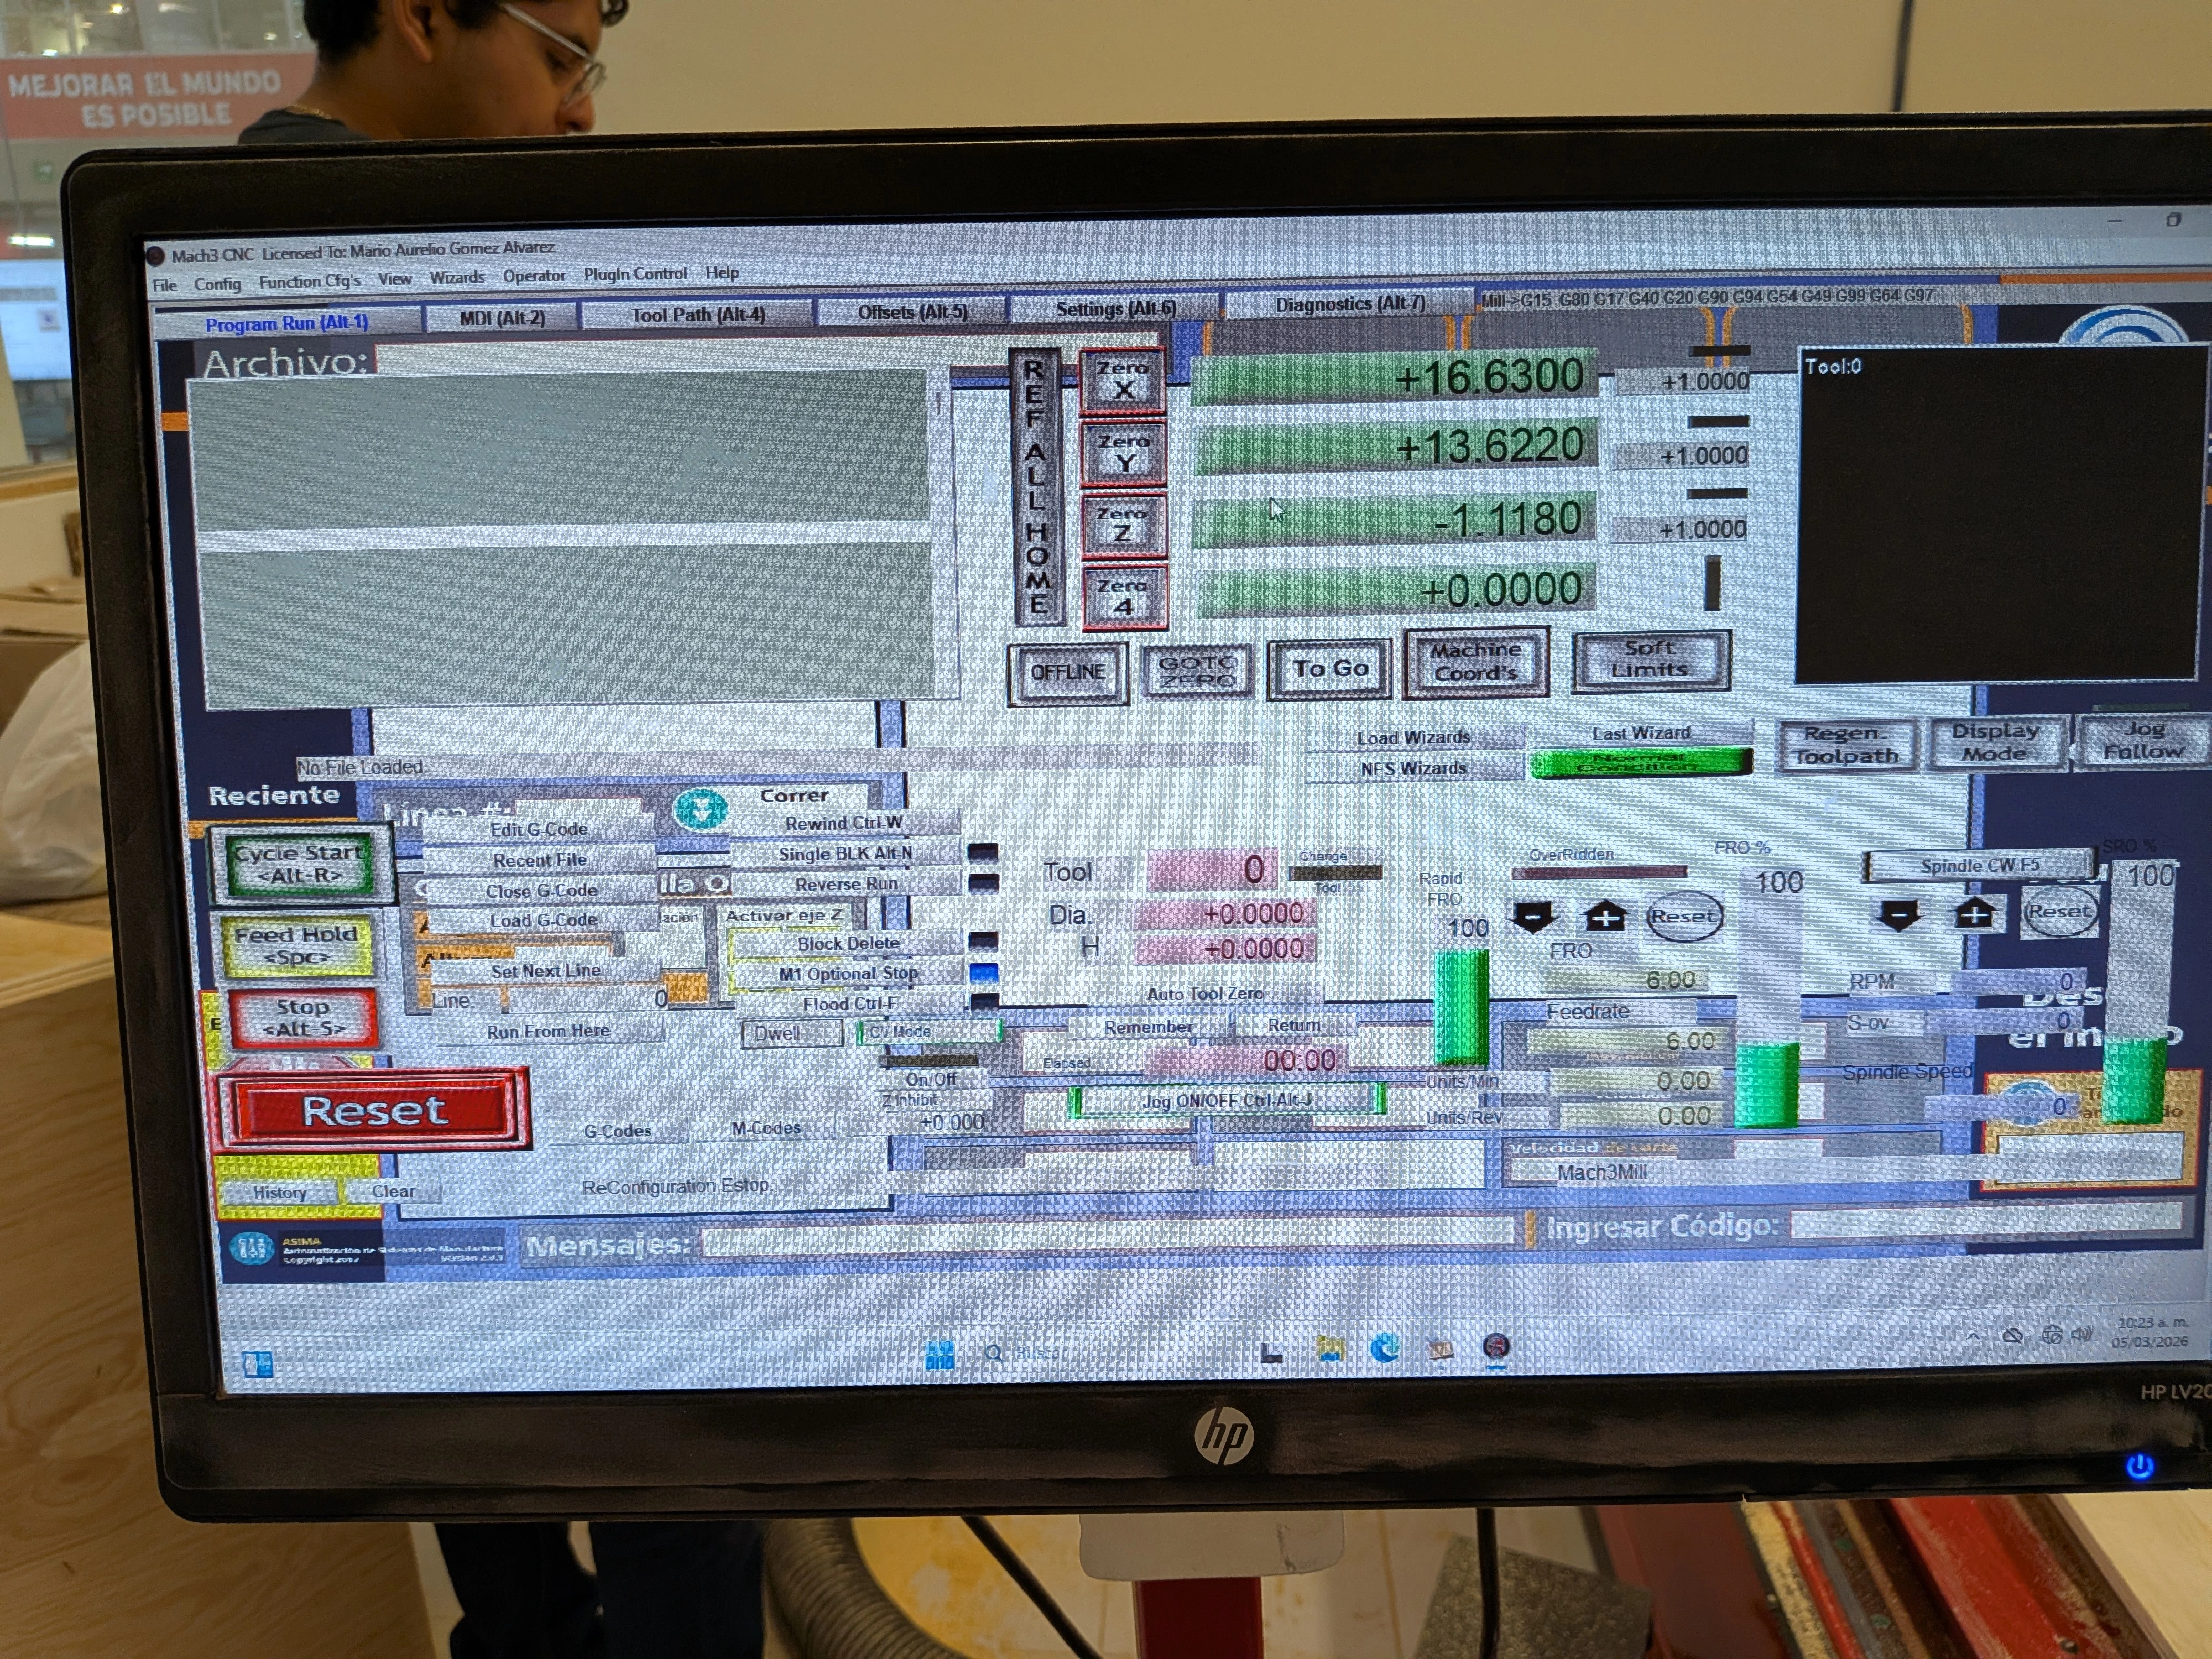The width and height of the screenshot is (2212, 1659).
Task: Enable M1 Optional Stop
Action: 849,973
